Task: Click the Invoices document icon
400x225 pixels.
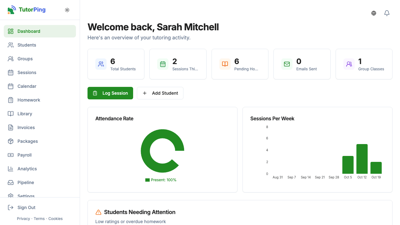Action: tap(11, 127)
